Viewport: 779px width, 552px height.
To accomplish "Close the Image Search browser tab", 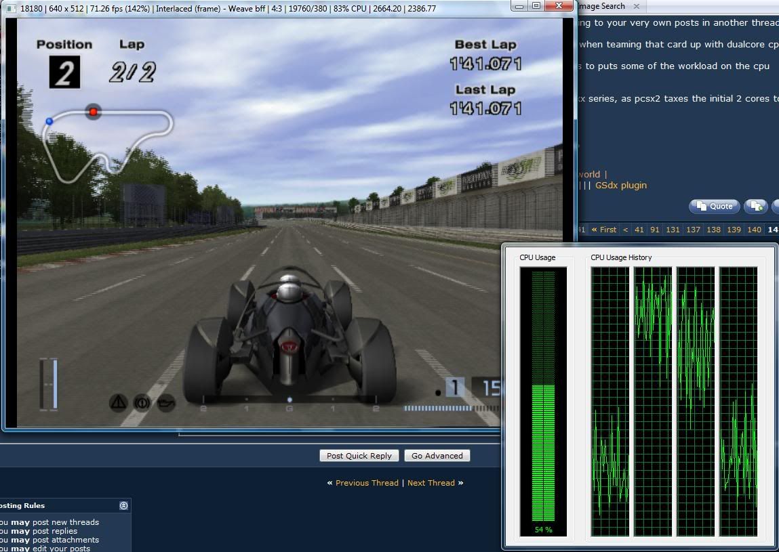I will pos(637,6).
